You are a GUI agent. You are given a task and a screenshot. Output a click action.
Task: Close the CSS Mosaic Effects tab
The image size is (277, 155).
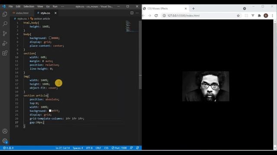[x=186, y=9]
